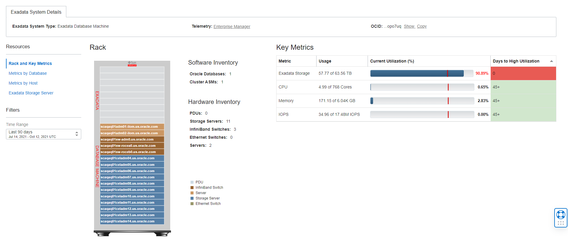Click the Storage Server legend swatch
Image resolution: width=568 pixels, height=251 pixels.
point(192,198)
